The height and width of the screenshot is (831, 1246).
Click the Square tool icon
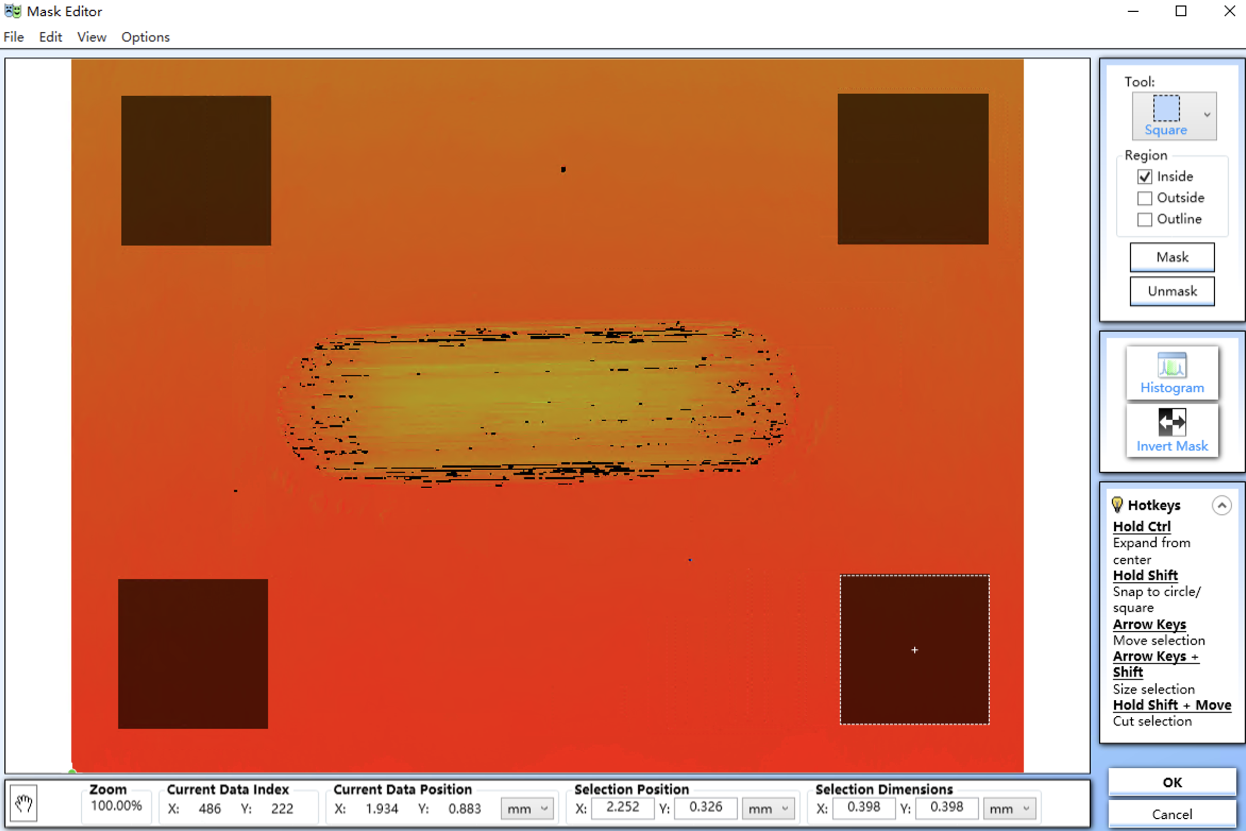[x=1166, y=109]
